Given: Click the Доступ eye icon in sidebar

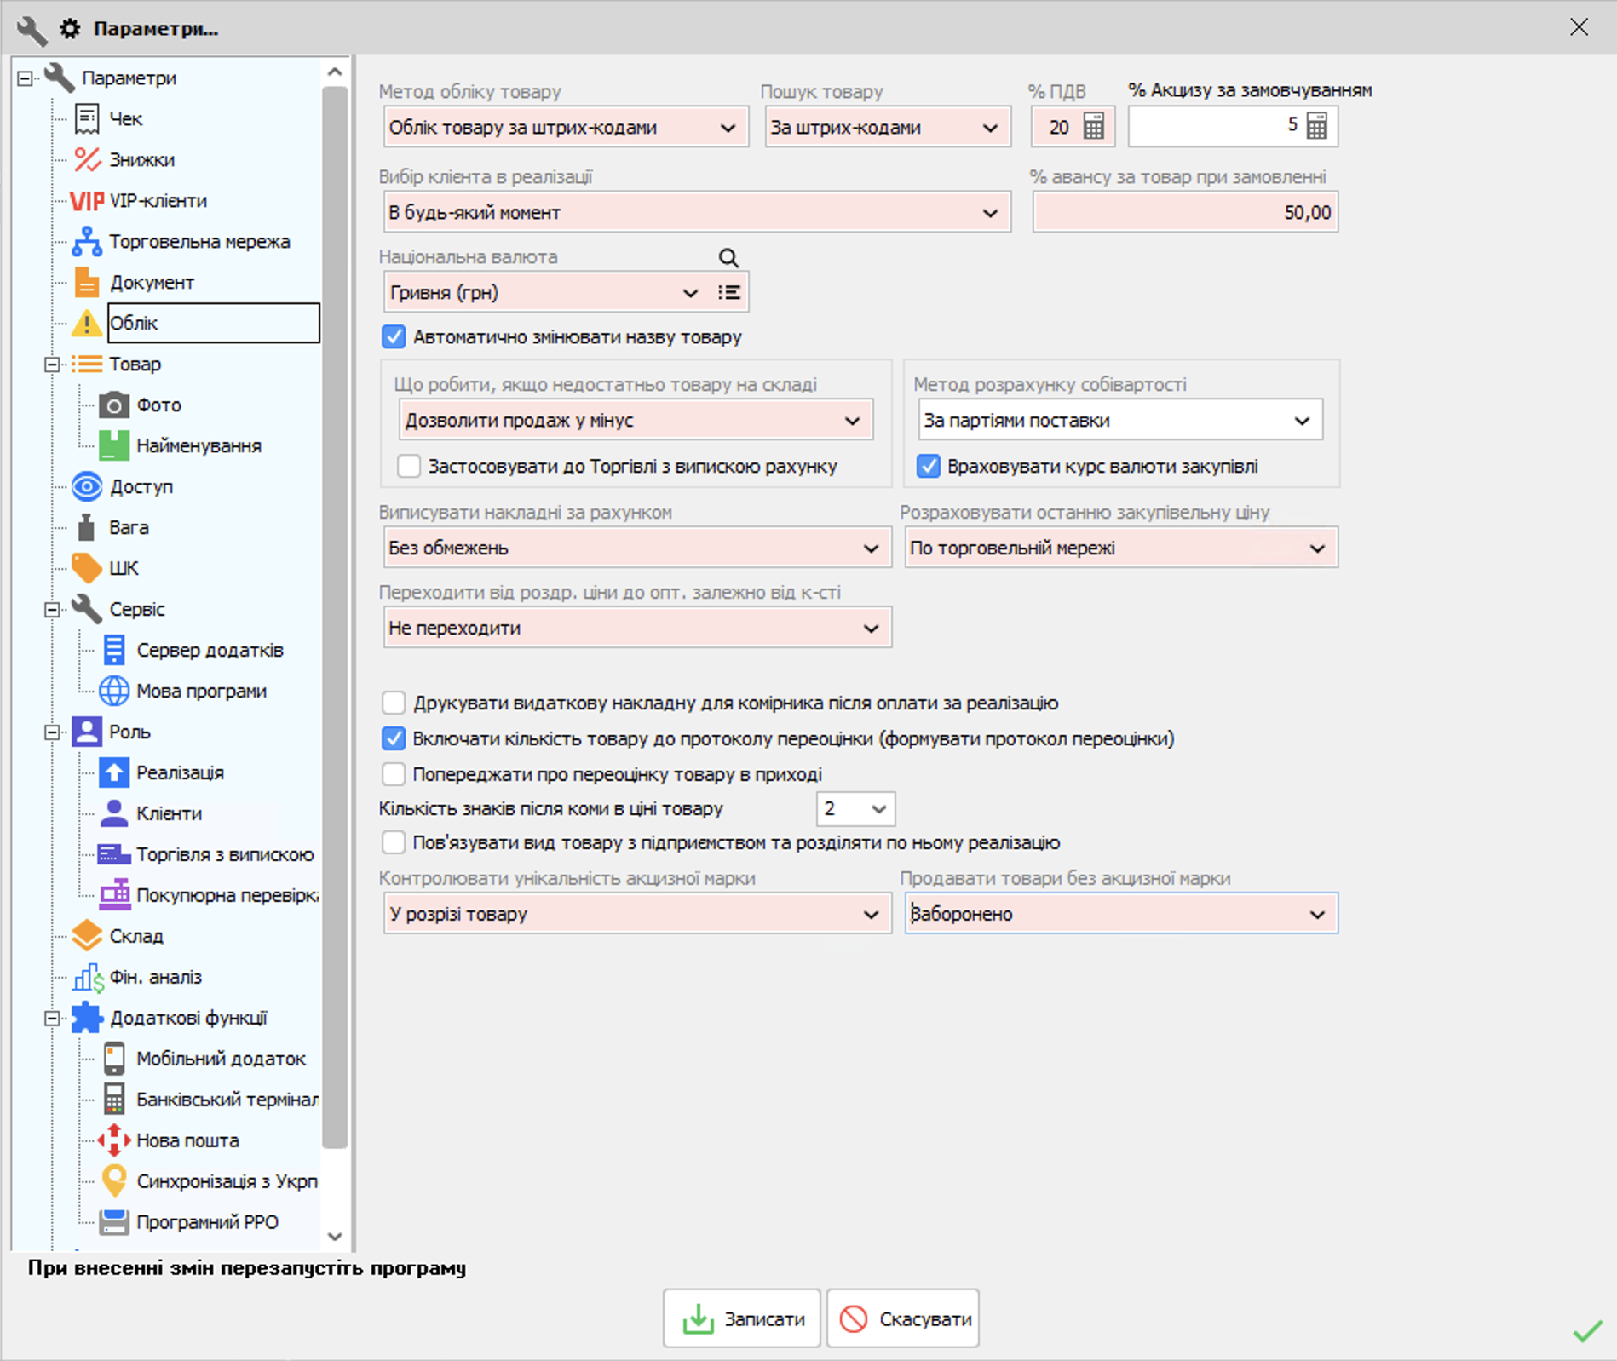Looking at the screenshot, I should click(87, 487).
